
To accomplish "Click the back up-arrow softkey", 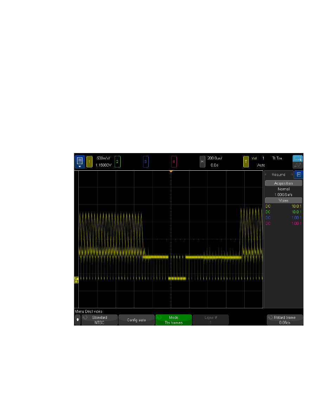I will (x=78, y=320).
